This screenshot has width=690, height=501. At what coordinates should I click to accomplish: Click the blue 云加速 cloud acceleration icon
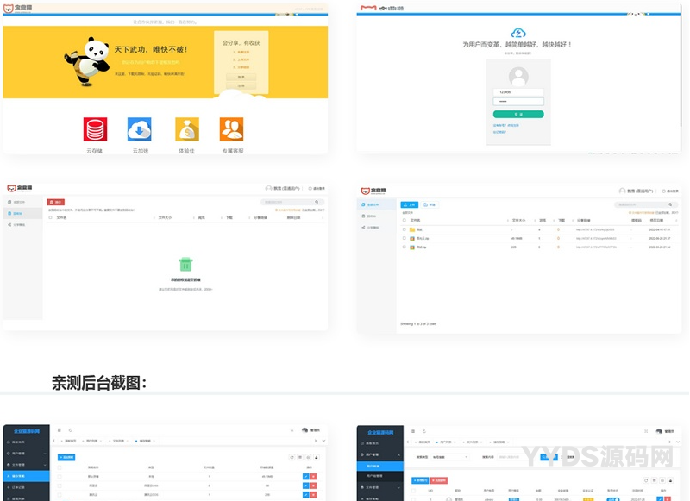[x=140, y=128]
